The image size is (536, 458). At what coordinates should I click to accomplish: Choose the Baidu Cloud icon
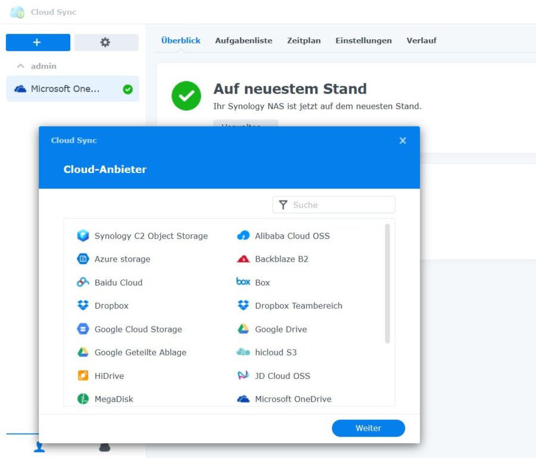[x=83, y=282]
